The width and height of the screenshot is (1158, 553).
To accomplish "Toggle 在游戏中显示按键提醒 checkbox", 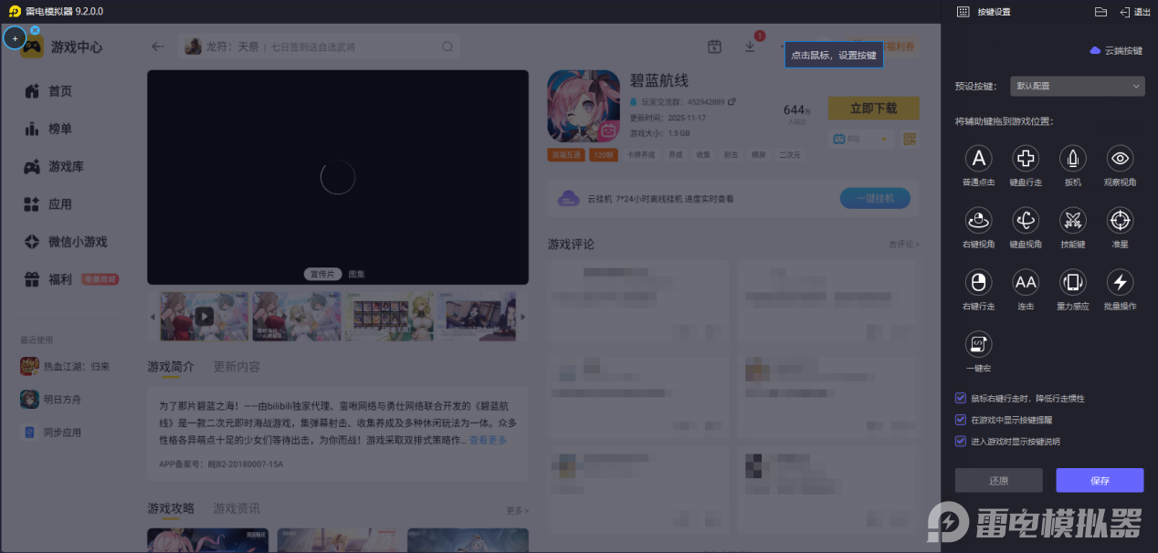I will coord(960,420).
